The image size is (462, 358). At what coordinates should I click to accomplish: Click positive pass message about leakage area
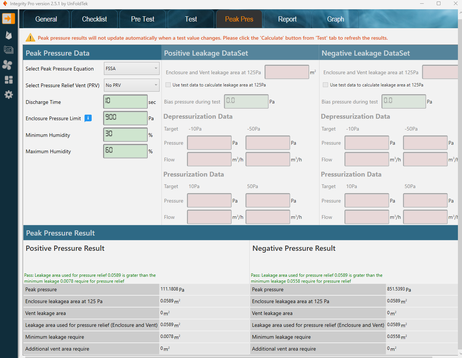click(x=90, y=278)
